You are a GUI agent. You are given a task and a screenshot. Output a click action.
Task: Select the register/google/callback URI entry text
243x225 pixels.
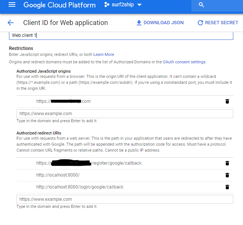tap(89, 163)
